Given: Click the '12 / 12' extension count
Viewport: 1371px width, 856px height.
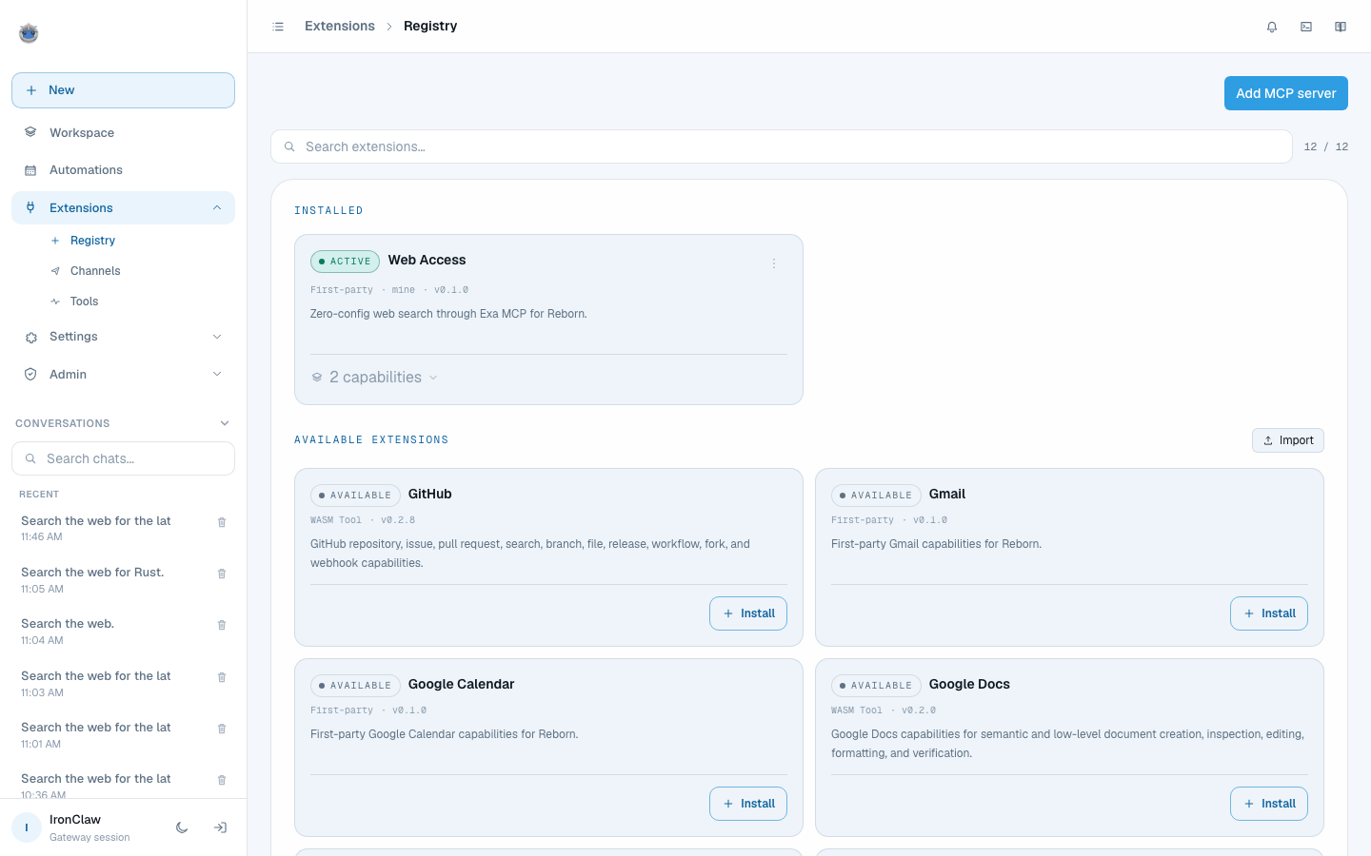Looking at the screenshot, I should (1326, 146).
